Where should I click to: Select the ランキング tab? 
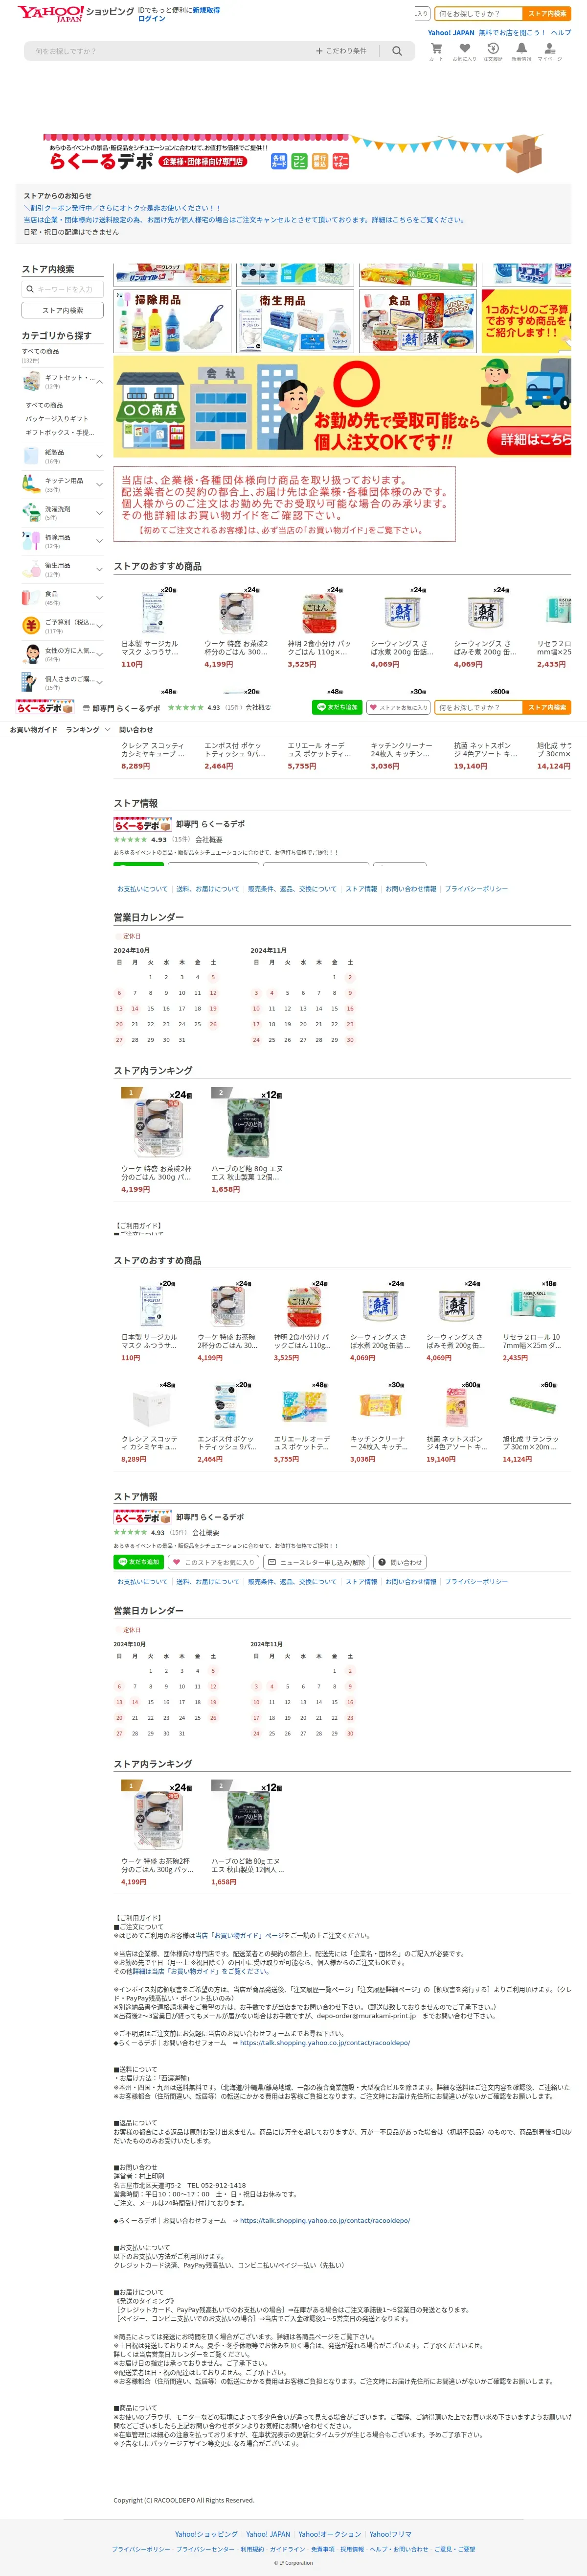point(83,730)
